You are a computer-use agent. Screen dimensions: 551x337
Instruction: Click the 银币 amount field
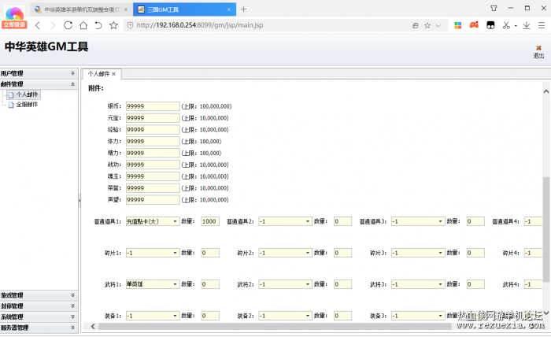pyautogui.click(x=153, y=106)
